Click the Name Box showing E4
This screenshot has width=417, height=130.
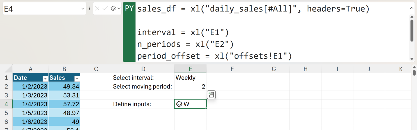pyautogui.click(x=41, y=9)
